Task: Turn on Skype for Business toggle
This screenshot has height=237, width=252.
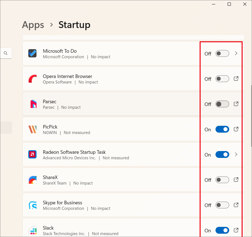Action: pos(222,205)
